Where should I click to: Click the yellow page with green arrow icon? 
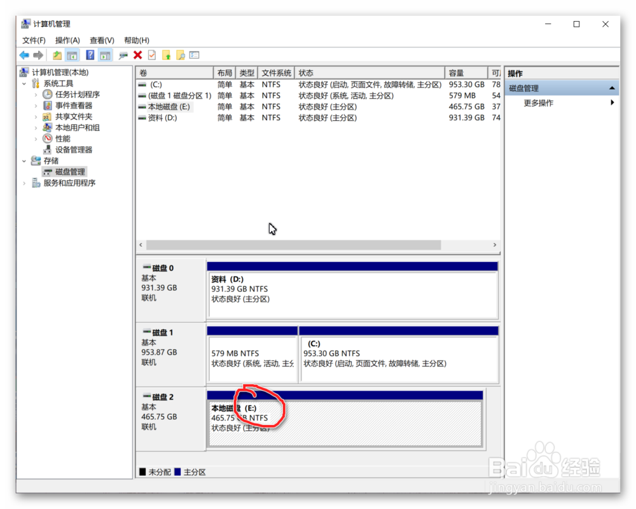click(x=166, y=55)
